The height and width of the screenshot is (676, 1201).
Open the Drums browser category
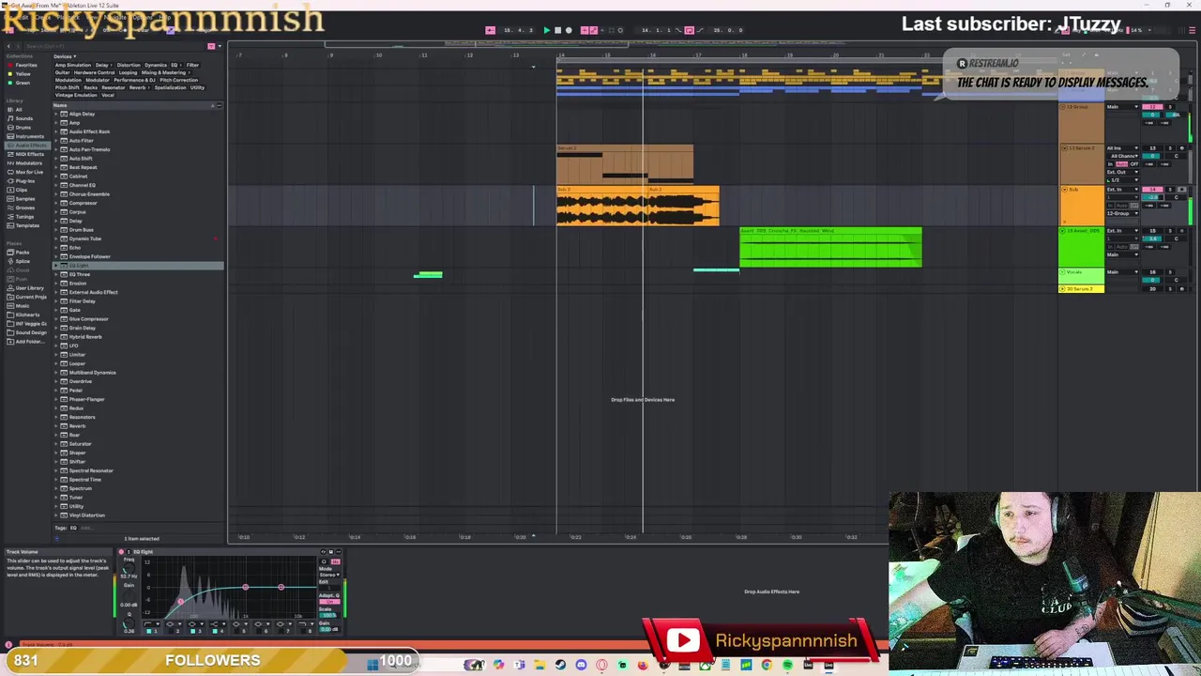(23, 128)
